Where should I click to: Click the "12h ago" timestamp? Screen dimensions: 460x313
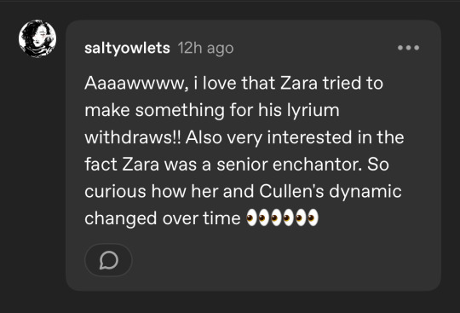coord(205,48)
